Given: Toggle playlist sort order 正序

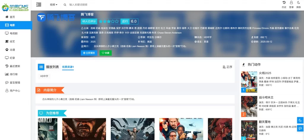Looking at the screenshot, I should pos(227,67).
